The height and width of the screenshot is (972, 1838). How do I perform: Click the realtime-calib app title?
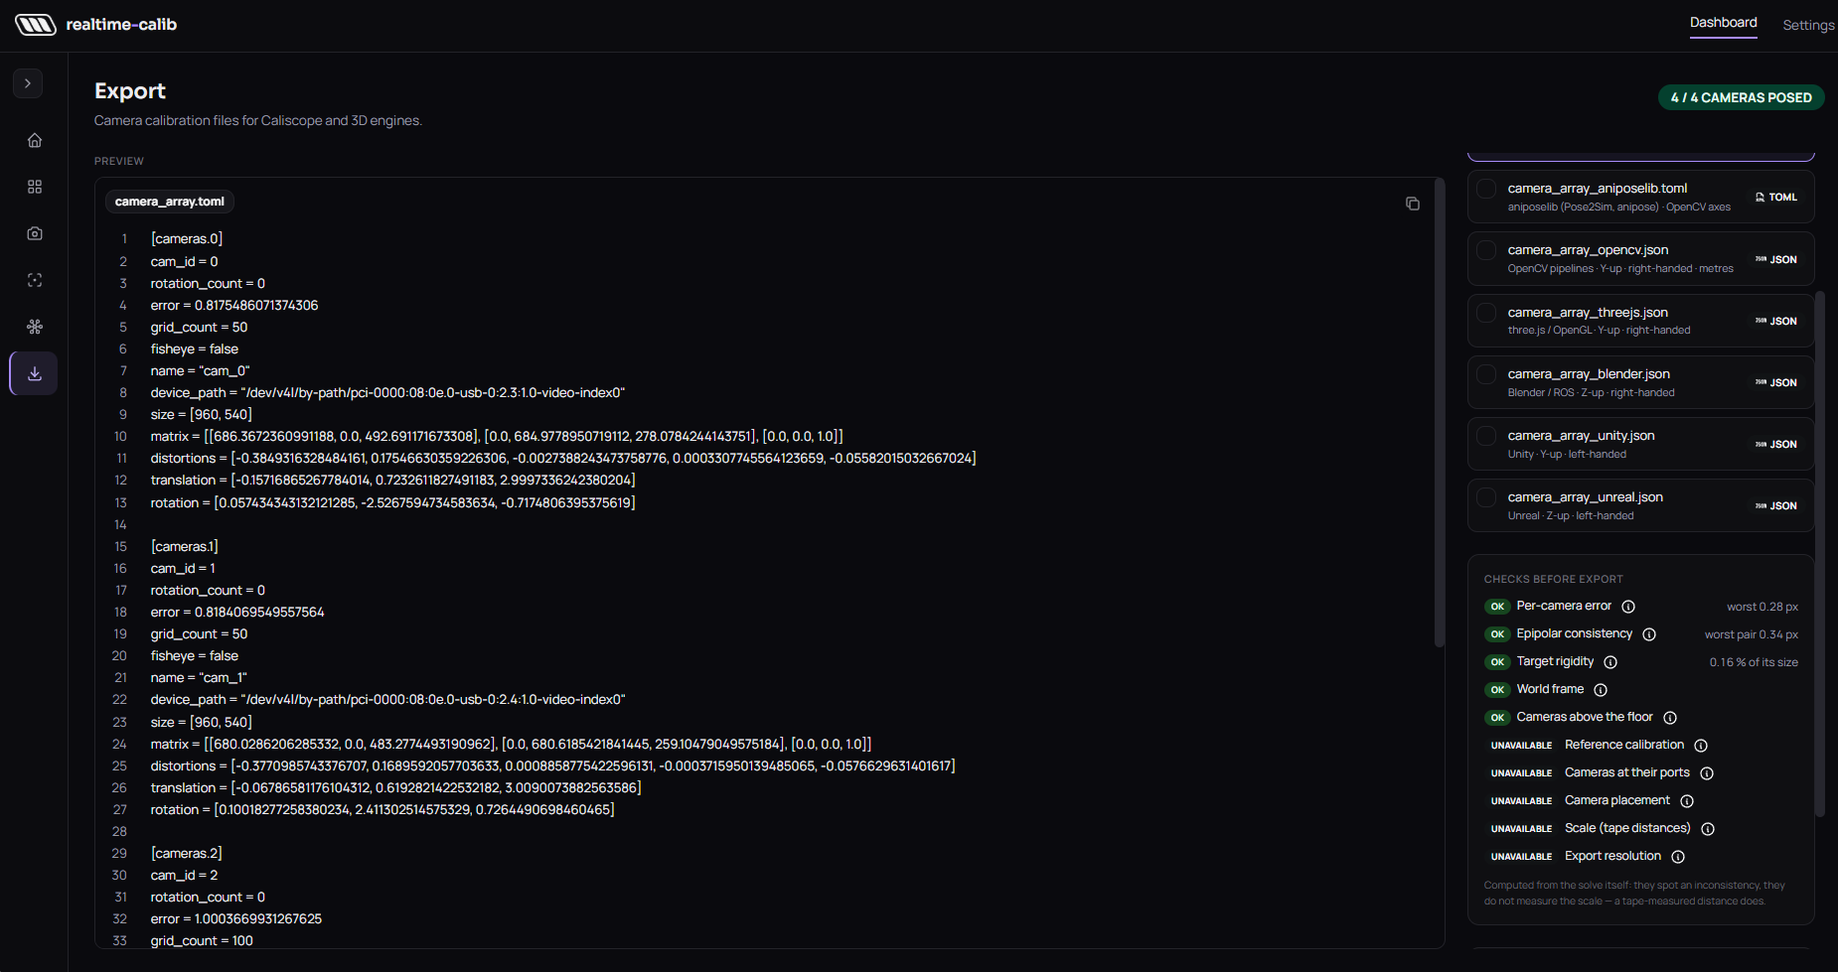pos(121,25)
